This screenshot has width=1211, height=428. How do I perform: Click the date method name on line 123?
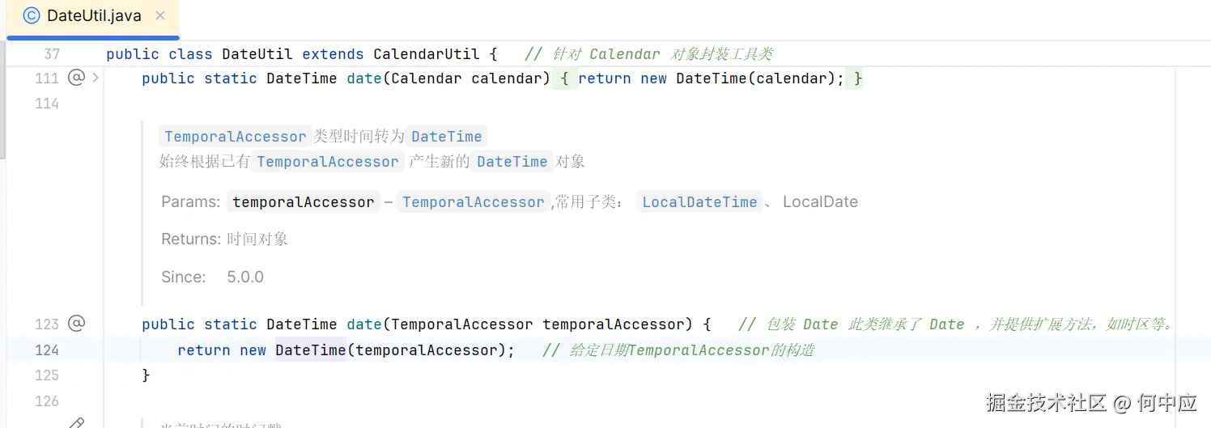[363, 324]
